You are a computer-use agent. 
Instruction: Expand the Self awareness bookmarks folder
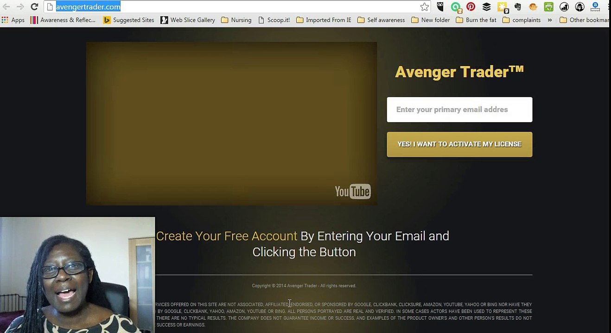point(381,20)
